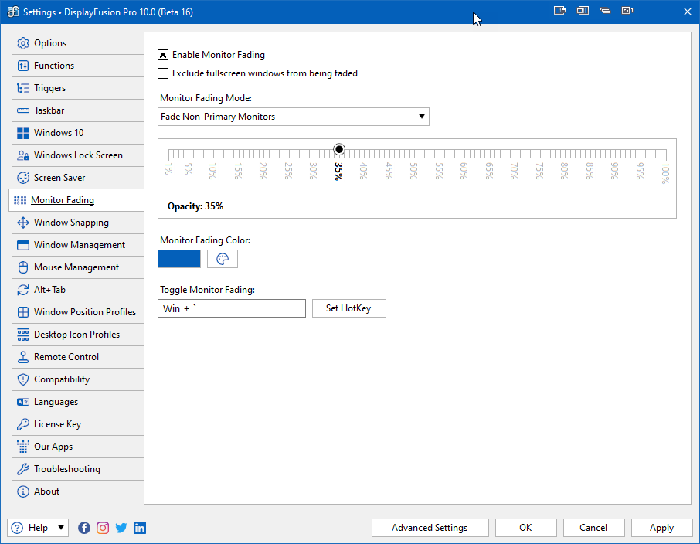Screen dimensions: 700x544
Task: Open the Options settings page
Action: [x=78, y=43]
